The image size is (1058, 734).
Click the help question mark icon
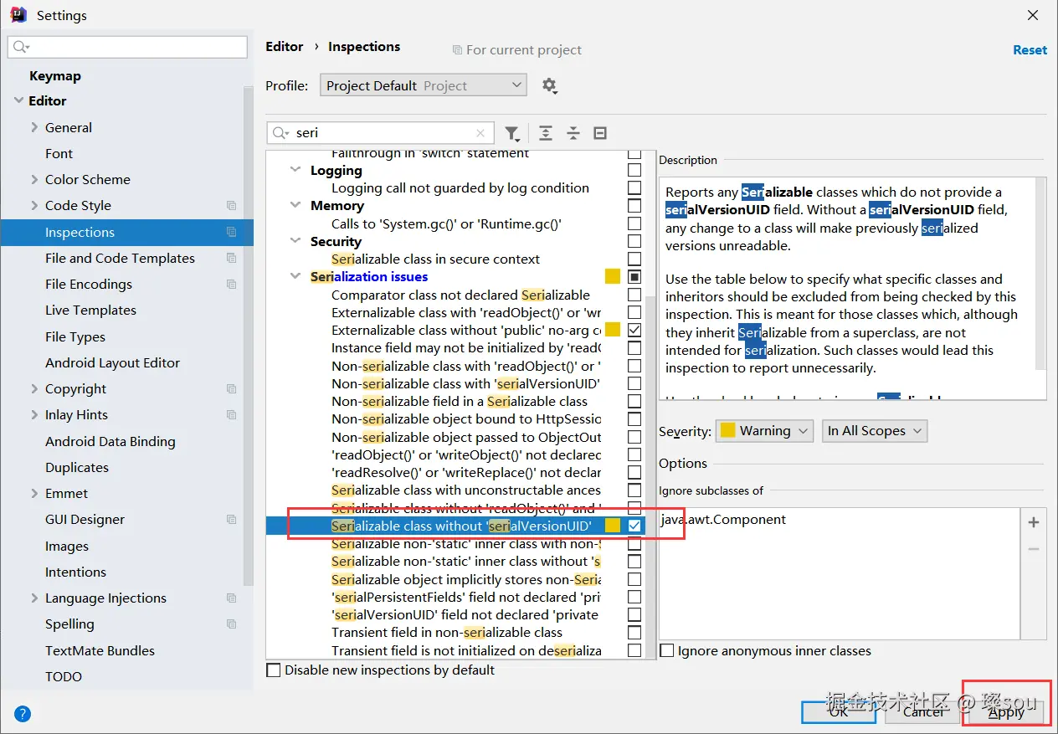(x=23, y=714)
